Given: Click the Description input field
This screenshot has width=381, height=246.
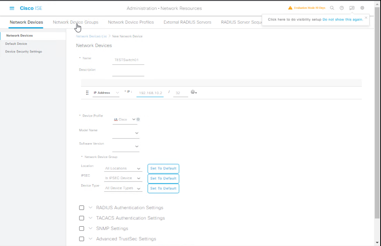Looking at the screenshot, I should click(x=128, y=72).
